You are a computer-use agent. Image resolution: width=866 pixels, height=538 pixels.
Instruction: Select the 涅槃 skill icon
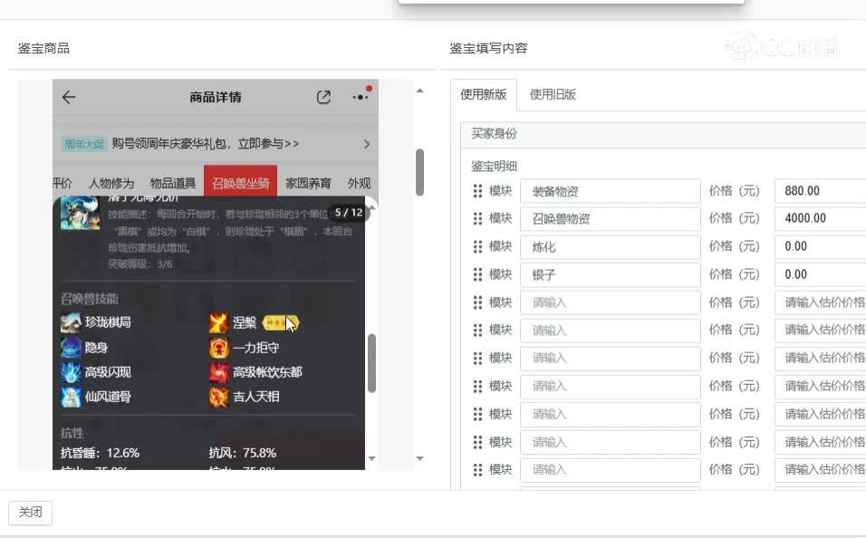point(219,322)
